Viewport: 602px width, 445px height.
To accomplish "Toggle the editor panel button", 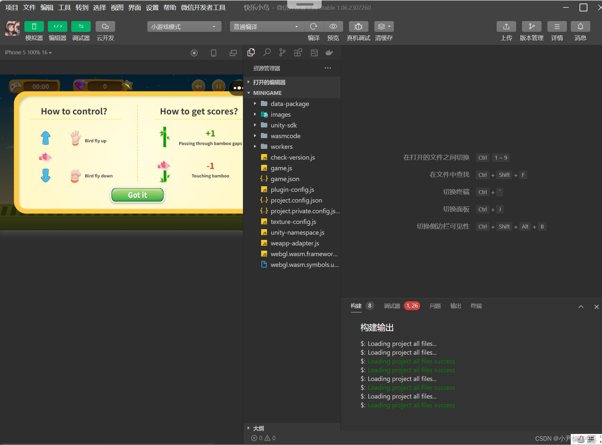I will pyautogui.click(x=58, y=26).
